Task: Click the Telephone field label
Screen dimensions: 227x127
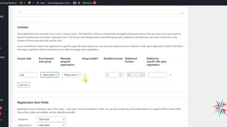Action: (23, 119)
